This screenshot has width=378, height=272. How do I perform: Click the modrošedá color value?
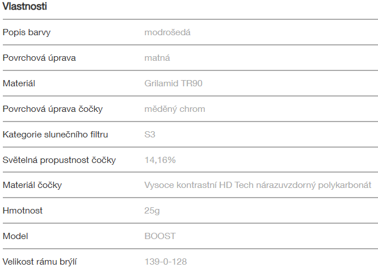167,32
